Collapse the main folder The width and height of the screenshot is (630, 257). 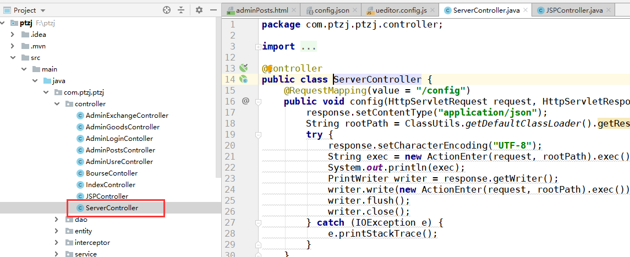click(x=24, y=69)
